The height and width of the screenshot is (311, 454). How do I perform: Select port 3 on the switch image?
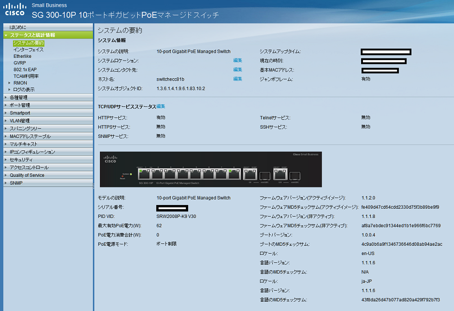click(x=170, y=174)
